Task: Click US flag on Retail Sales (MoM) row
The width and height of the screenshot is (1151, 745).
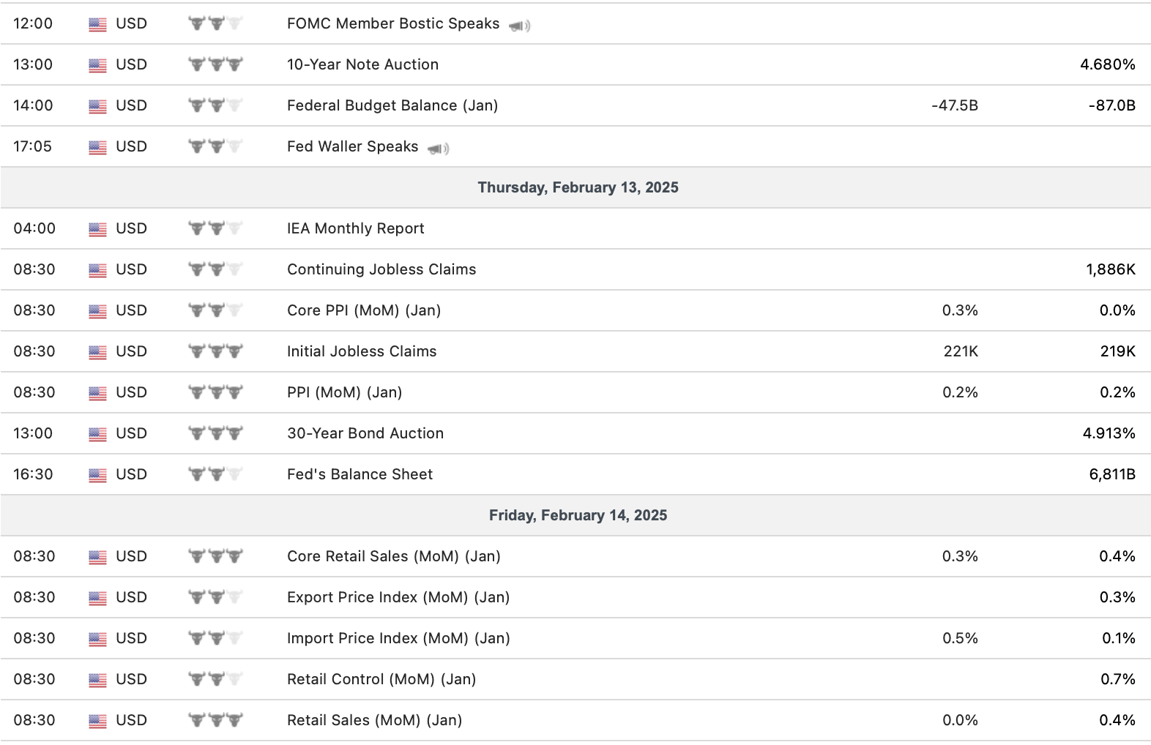Action: pyautogui.click(x=97, y=721)
